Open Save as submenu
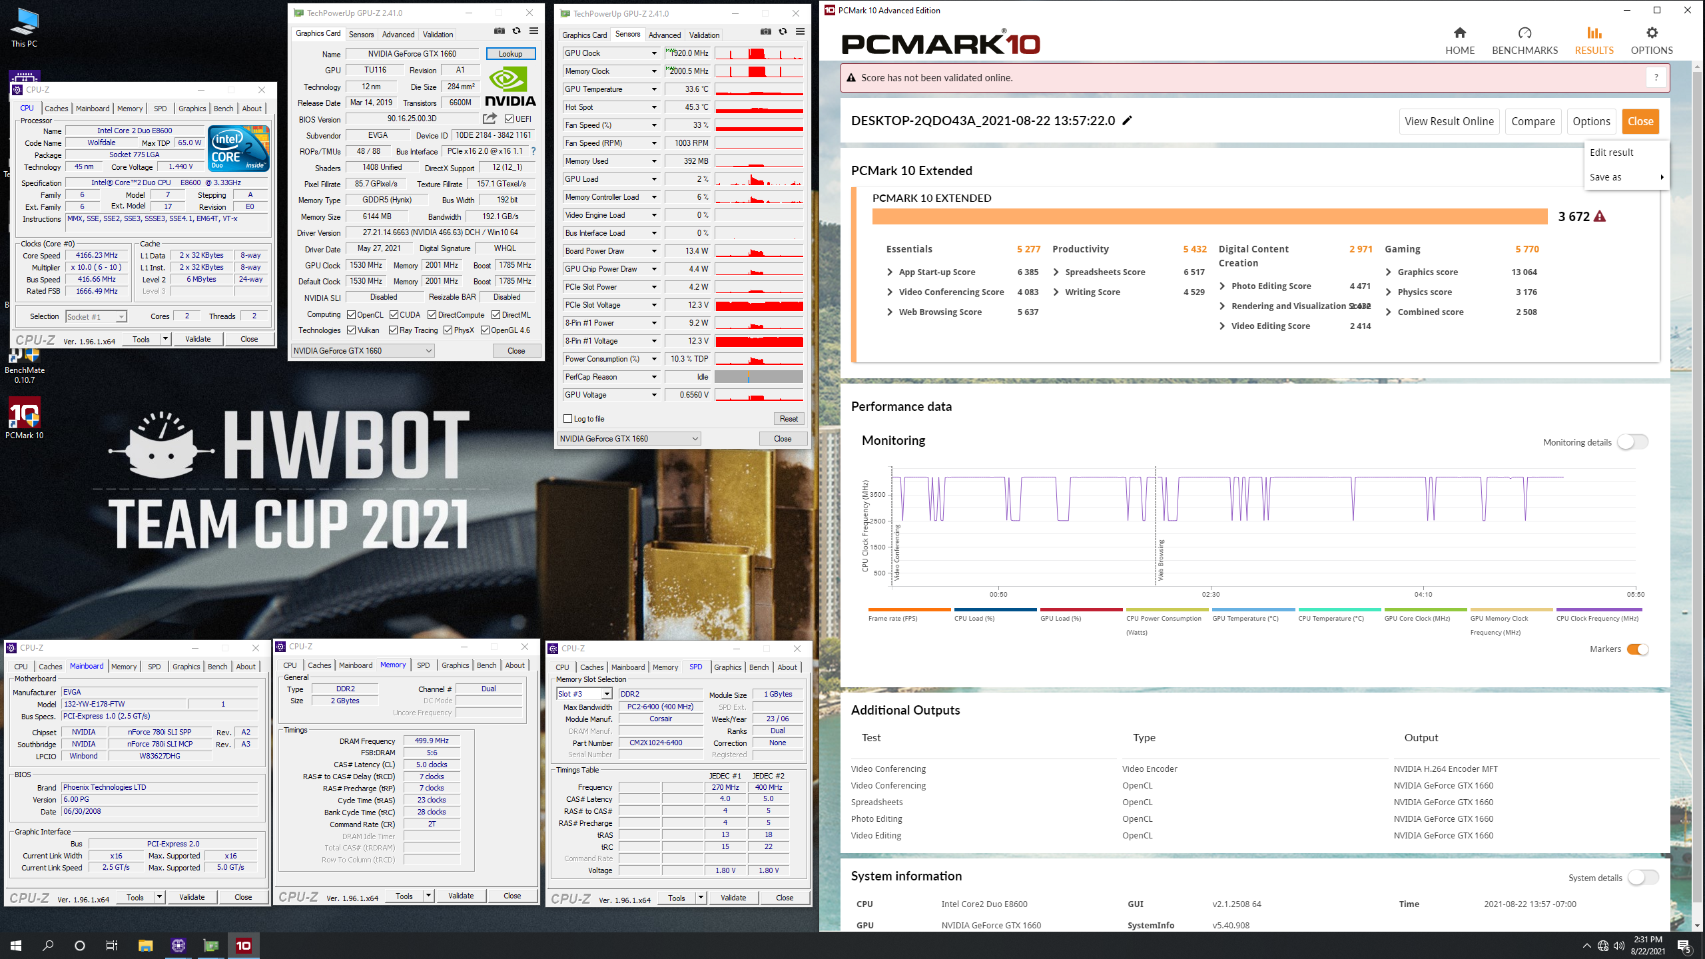Viewport: 1705px width, 959px height. tap(1626, 177)
